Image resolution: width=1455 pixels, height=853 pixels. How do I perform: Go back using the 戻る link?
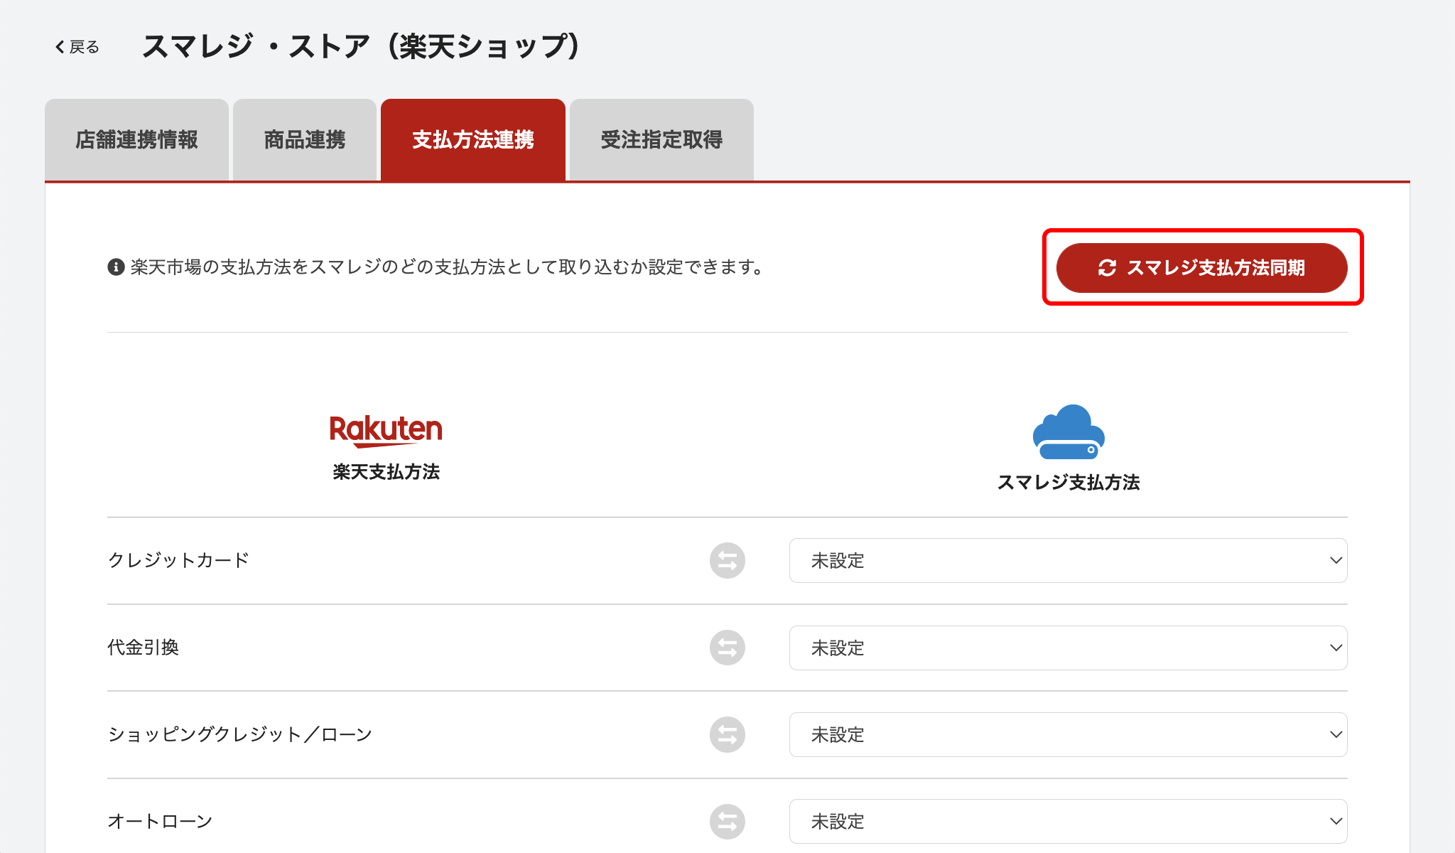pos(77,47)
